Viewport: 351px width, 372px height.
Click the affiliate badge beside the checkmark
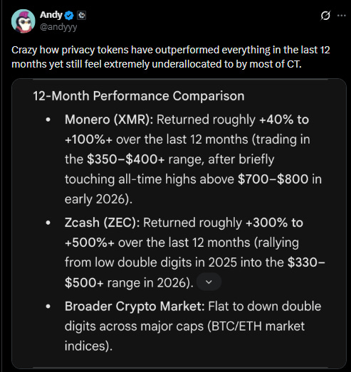(x=82, y=16)
